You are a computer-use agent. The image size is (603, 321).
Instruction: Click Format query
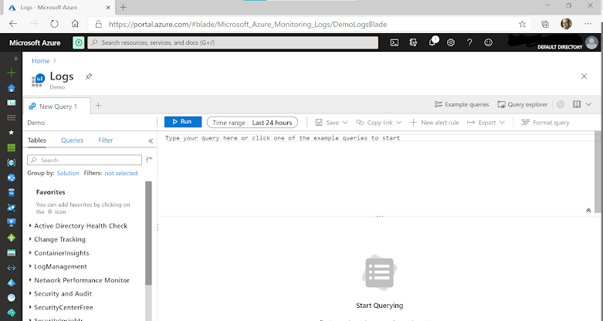(x=545, y=123)
